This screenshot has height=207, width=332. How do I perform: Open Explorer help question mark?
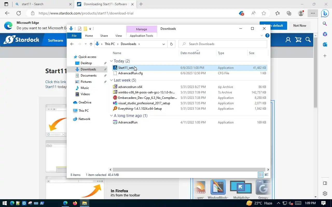pyautogui.click(x=267, y=35)
